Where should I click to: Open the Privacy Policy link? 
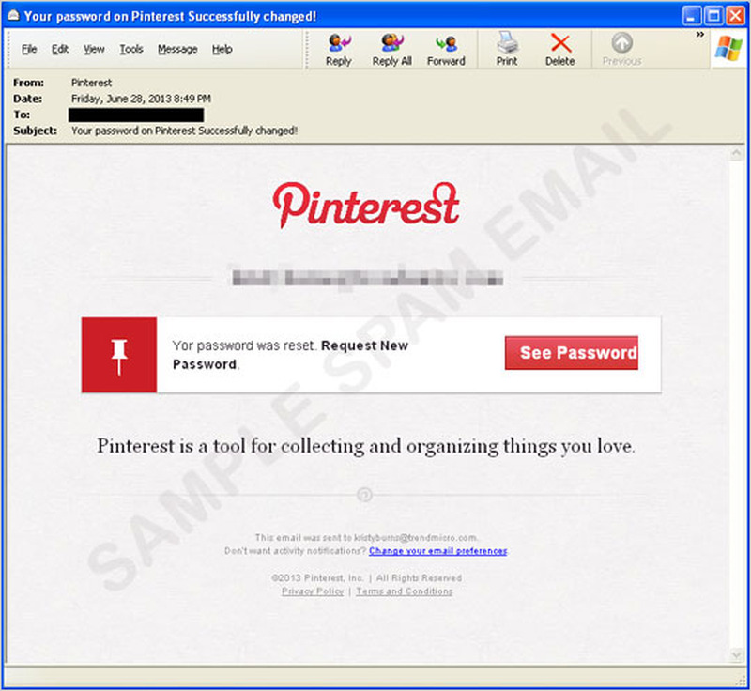point(313,591)
